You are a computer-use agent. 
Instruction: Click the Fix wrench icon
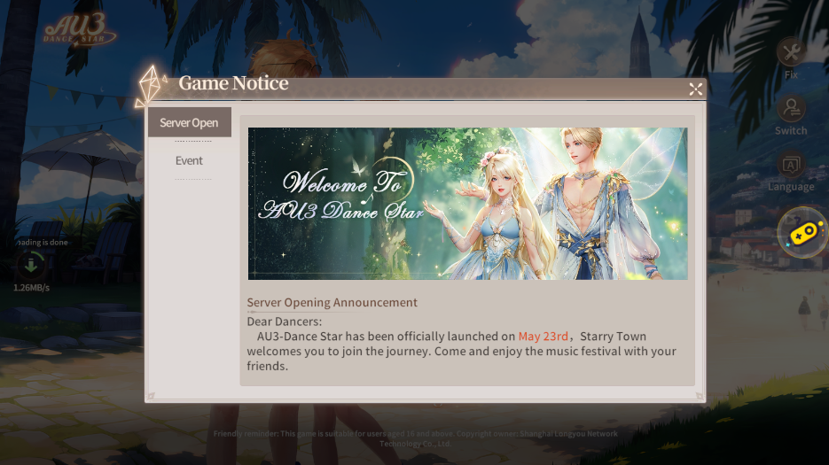coord(791,52)
